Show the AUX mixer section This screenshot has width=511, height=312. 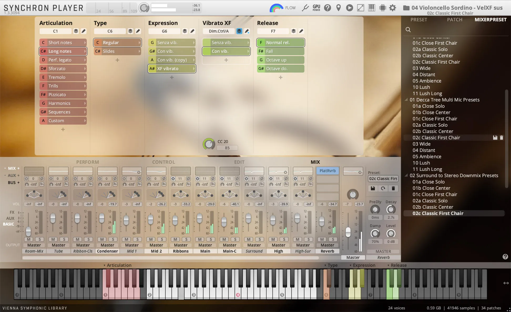click(x=12, y=175)
